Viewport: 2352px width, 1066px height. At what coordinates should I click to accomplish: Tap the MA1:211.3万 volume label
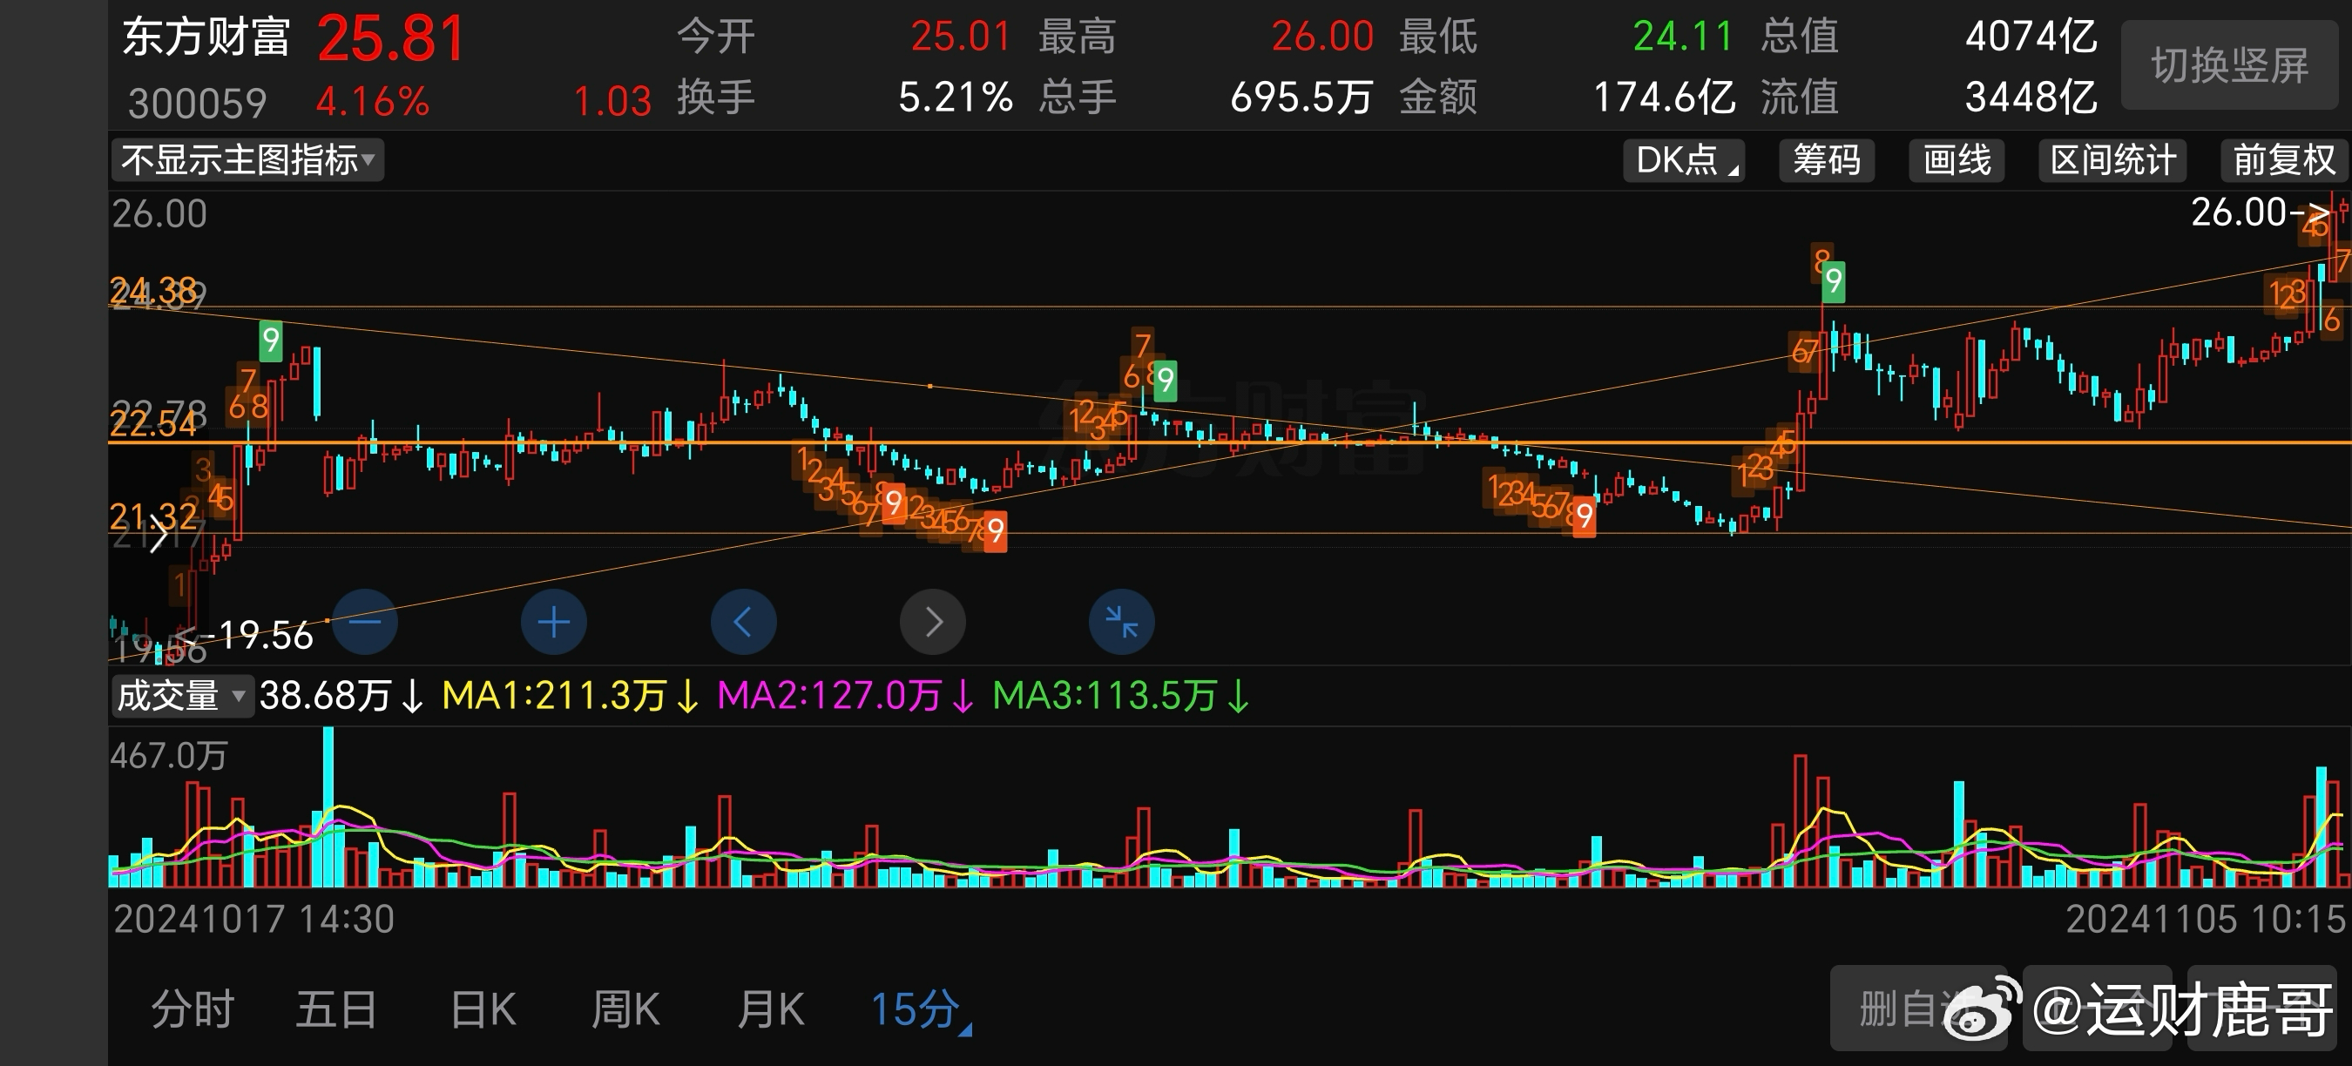coord(570,697)
